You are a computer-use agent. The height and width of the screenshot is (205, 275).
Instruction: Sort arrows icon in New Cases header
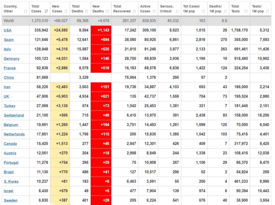pos(66,11)
